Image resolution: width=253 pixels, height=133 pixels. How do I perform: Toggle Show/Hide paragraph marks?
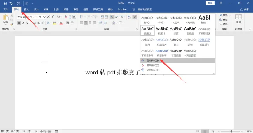[135, 17]
